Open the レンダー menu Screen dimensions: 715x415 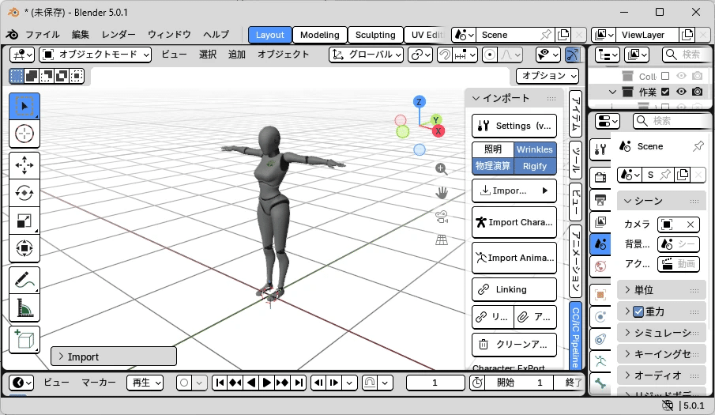tap(119, 35)
